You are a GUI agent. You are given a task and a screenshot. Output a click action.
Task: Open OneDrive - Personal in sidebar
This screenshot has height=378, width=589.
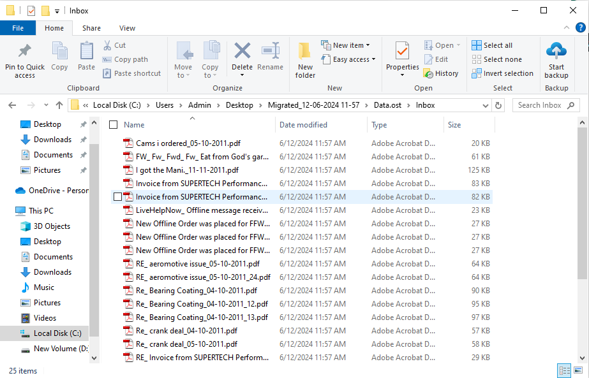coord(52,191)
